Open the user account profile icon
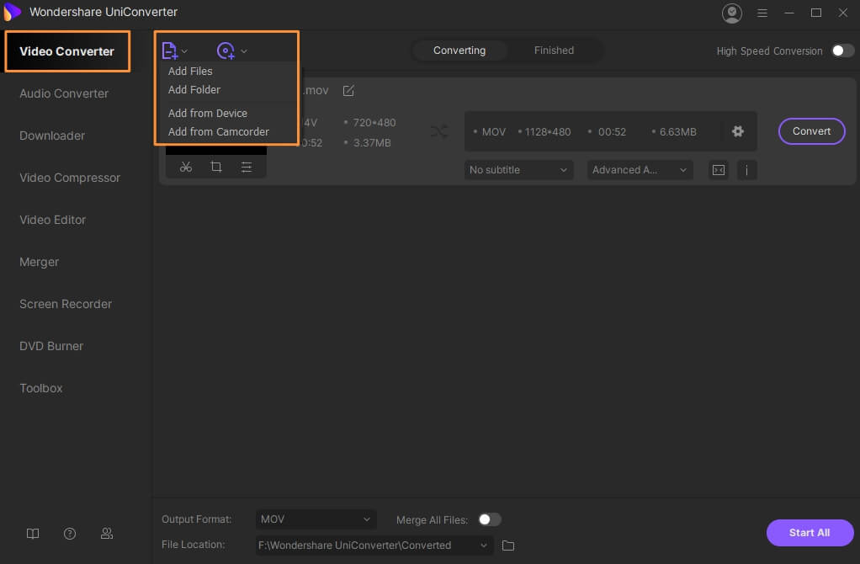Image resolution: width=860 pixels, height=564 pixels. click(731, 13)
